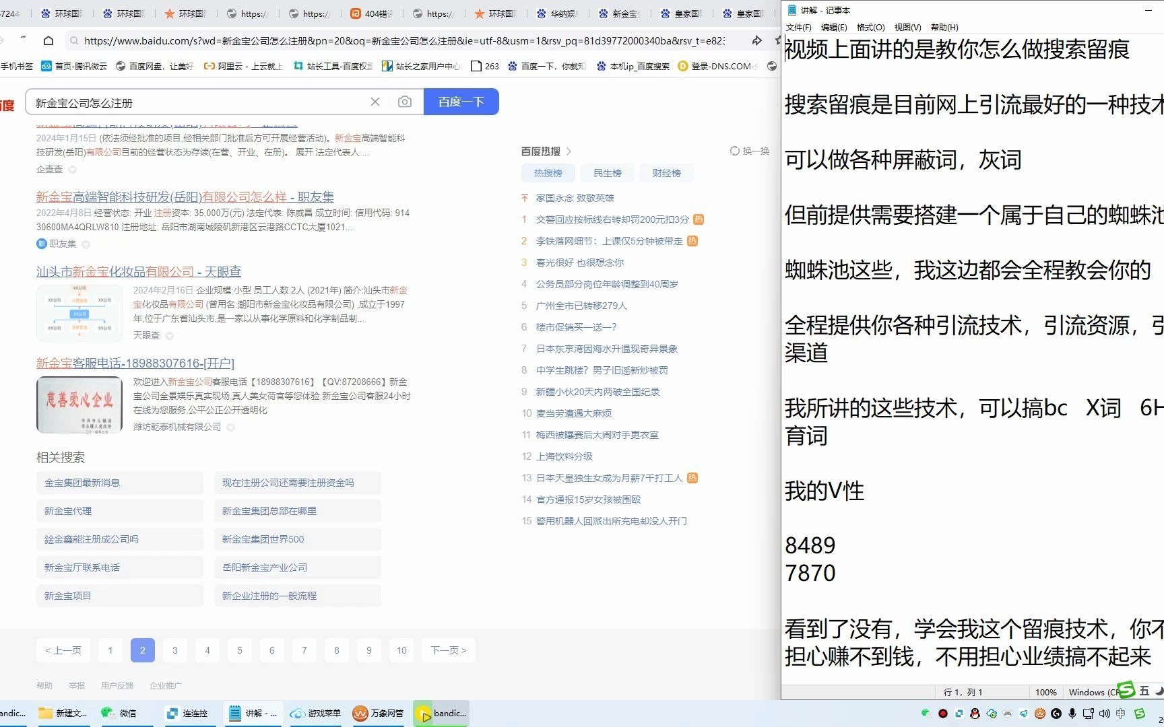Open Notepad 格式(O) menu
This screenshot has height=727, width=1164.
point(870,27)
